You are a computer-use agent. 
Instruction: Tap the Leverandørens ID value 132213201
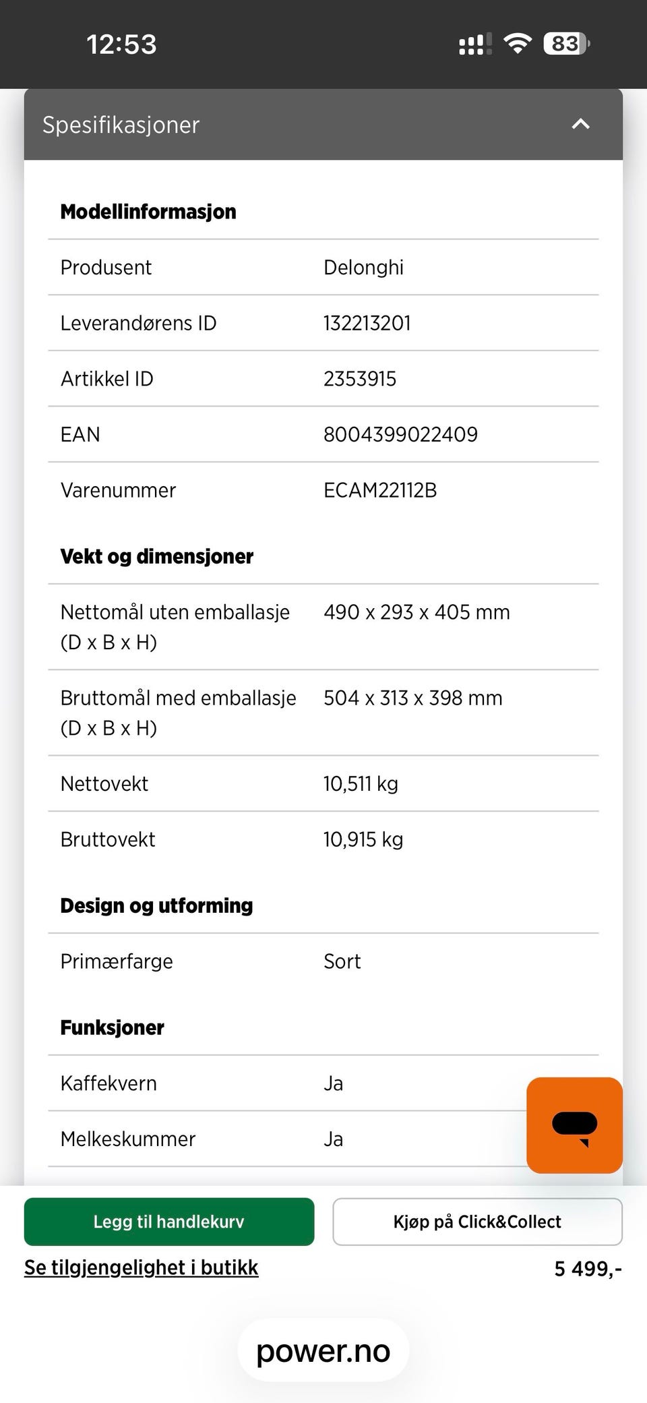click(367, 323)
